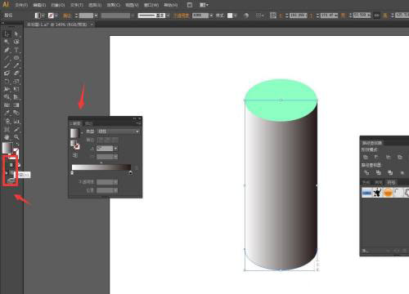Open the File menu in menu bar
Screen dimensions: 409x294
click(x=21, y=5)
